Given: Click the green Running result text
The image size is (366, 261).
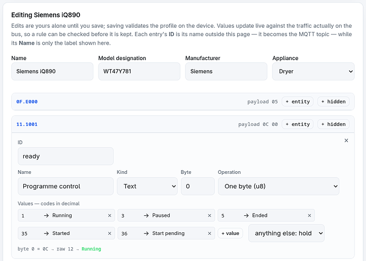Looking at the screenshot, I should 91,249.
